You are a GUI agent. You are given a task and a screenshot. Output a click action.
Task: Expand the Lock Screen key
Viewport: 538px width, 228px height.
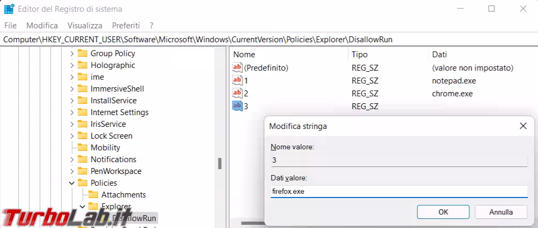click(72, 136)
